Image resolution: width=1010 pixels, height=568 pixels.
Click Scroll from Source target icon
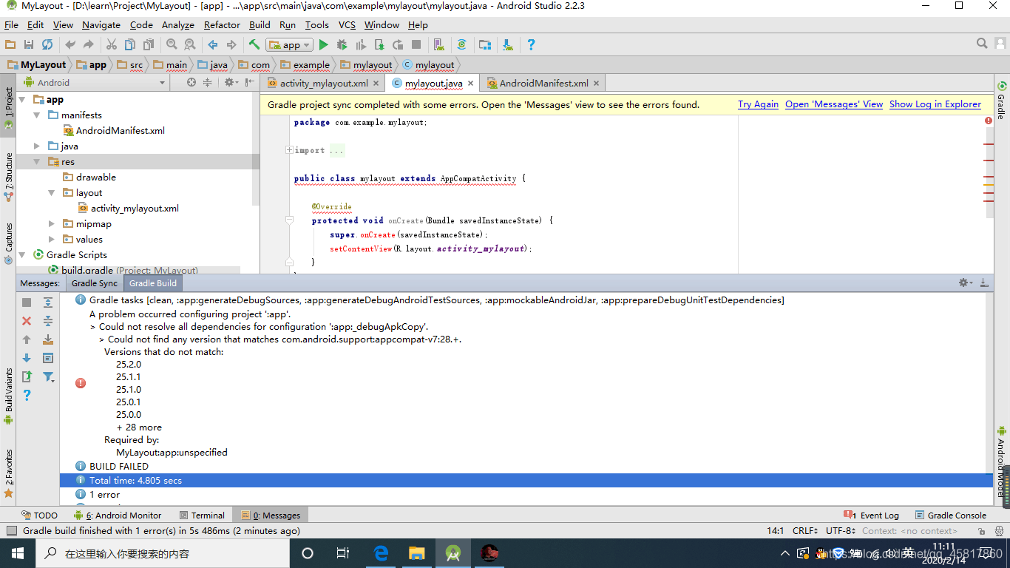(x=192, y=83)
